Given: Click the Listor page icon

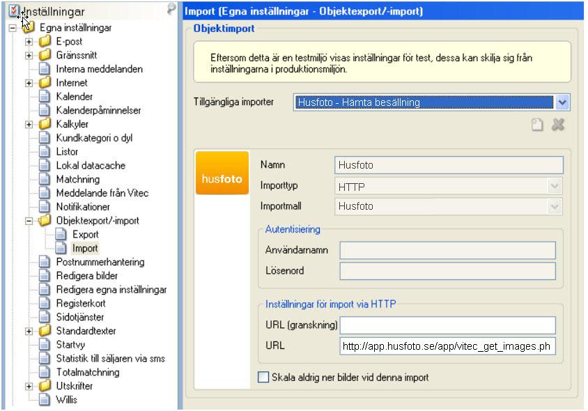Looking at the screenshot, I should [x=45, y=151].
